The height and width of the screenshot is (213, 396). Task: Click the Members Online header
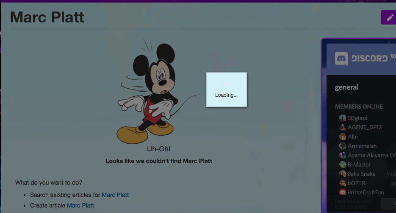[x=358, y=106]
